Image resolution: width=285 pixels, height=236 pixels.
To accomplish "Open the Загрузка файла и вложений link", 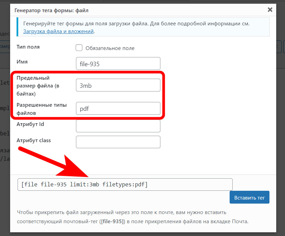I will coord(58,31).
